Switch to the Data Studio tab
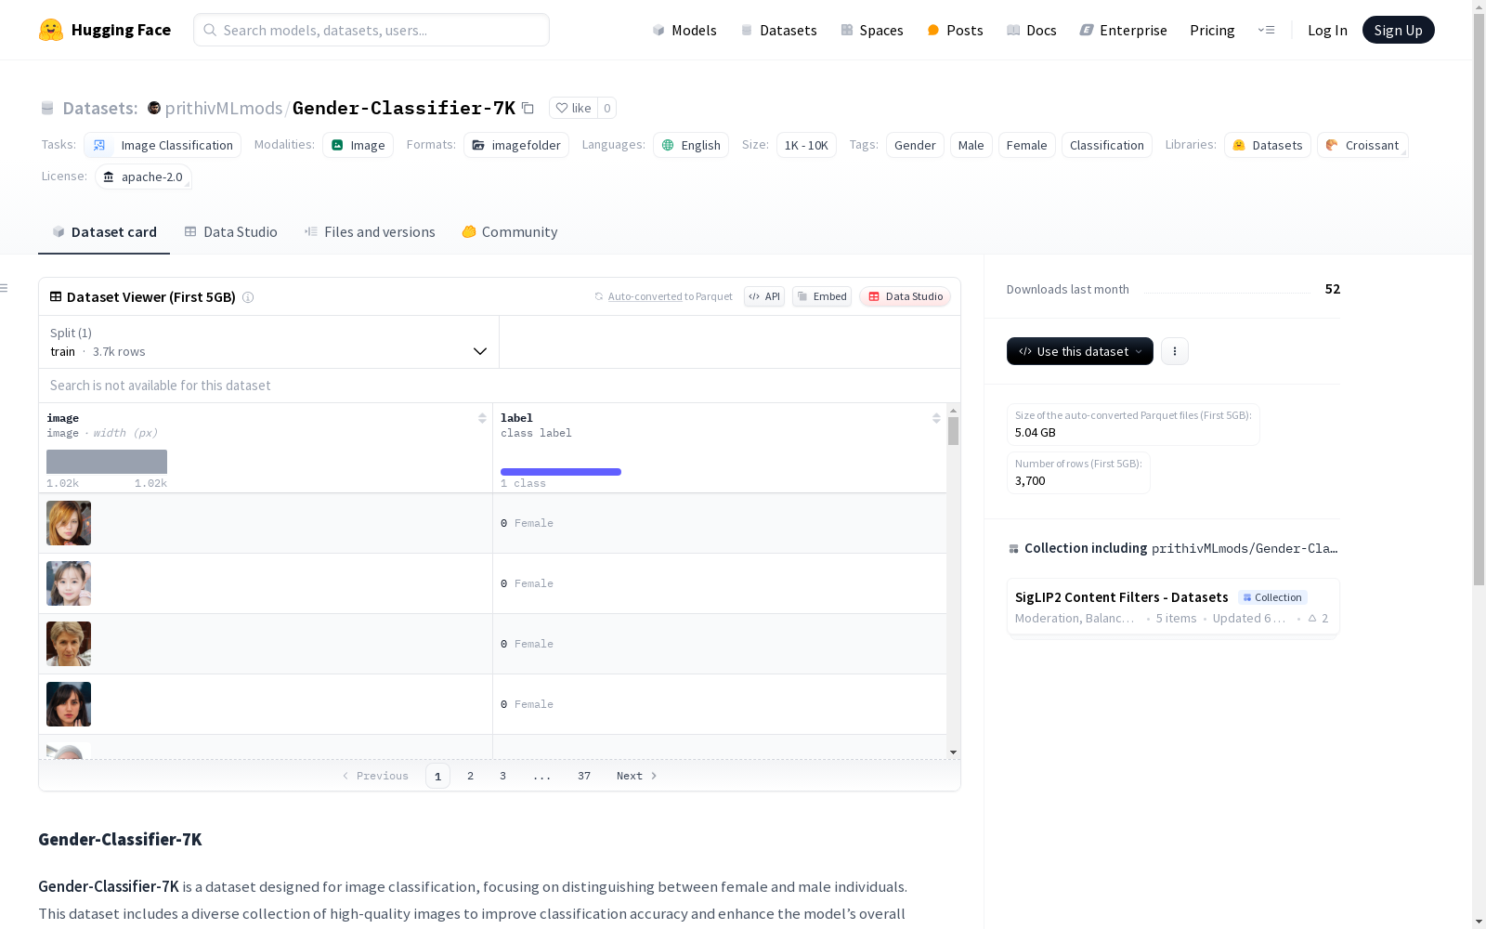This screenshot has width=1486, height=929. coord(230,232)
